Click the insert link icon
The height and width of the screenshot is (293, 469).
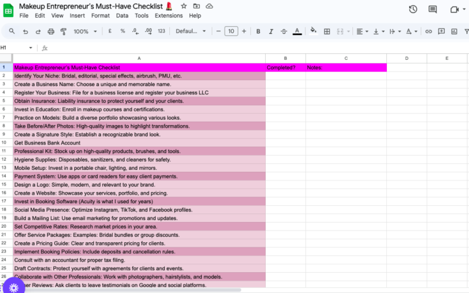point(429,31)
